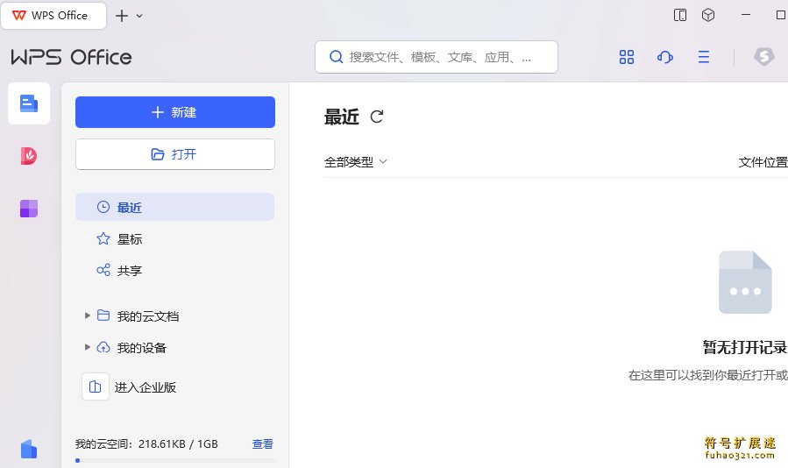
Task: Expand the 我的云文档 tree node
Action: (87, 316)
